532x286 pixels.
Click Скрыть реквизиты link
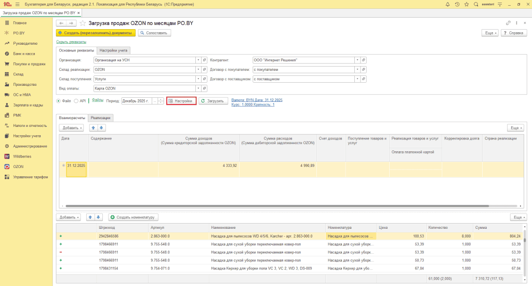(71, 42)
